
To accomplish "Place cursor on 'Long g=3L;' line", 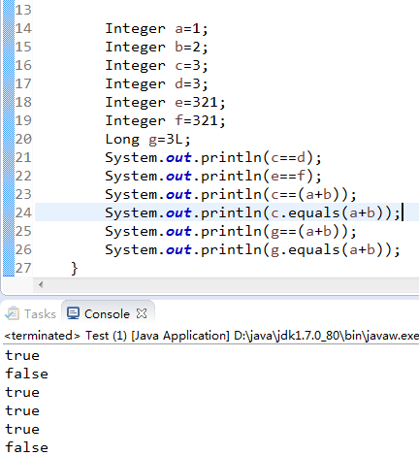I will [147, 140].
